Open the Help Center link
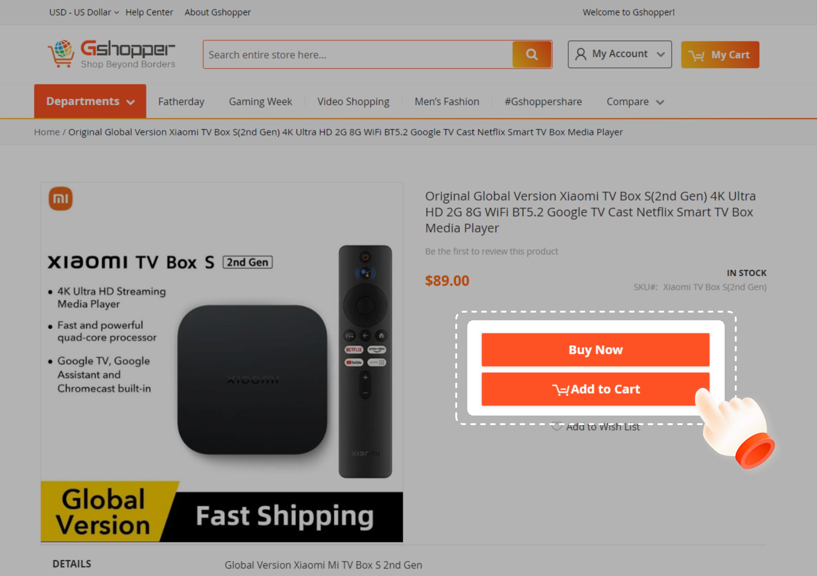Viewport: 817px width, 576px height. tap(149, 12)
